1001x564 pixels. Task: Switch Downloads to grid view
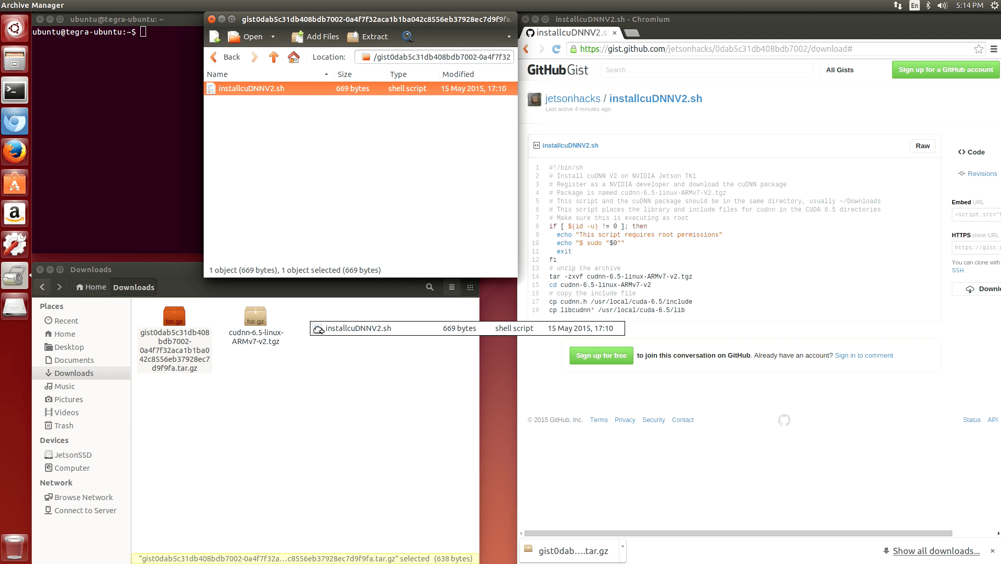click(470, 287)
